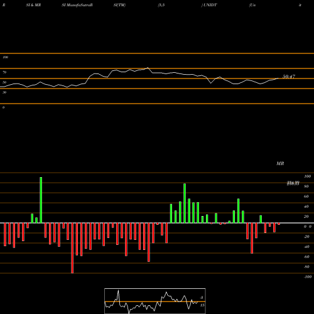
Task: Click the 'SI MunafaSutraR' header text
Action: [x=77, y=5]
